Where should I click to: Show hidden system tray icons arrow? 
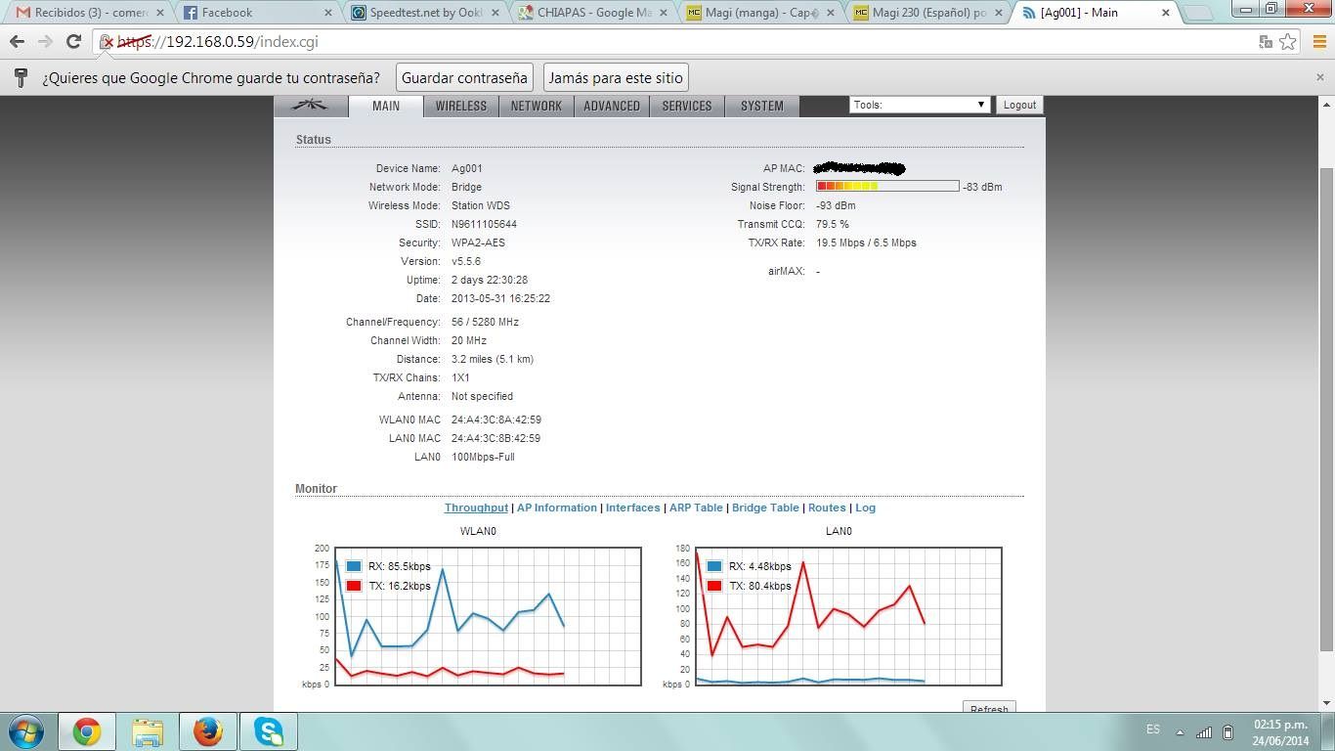pos(1180,732)
